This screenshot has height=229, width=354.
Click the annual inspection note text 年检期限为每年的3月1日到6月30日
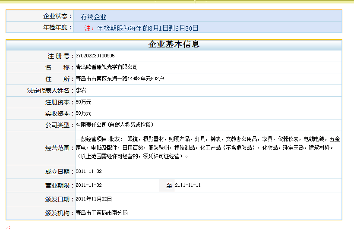(148, 28)
